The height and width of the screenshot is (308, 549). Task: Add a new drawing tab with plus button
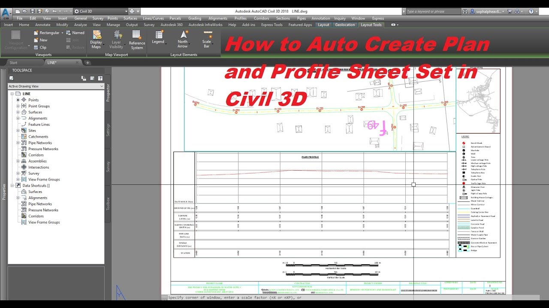click(x=87, y=62)
